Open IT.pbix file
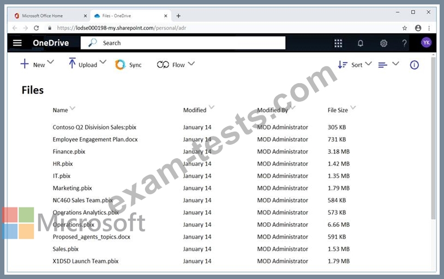The height and width of the screenshot is (279, 444). click(x=62, y=176)
